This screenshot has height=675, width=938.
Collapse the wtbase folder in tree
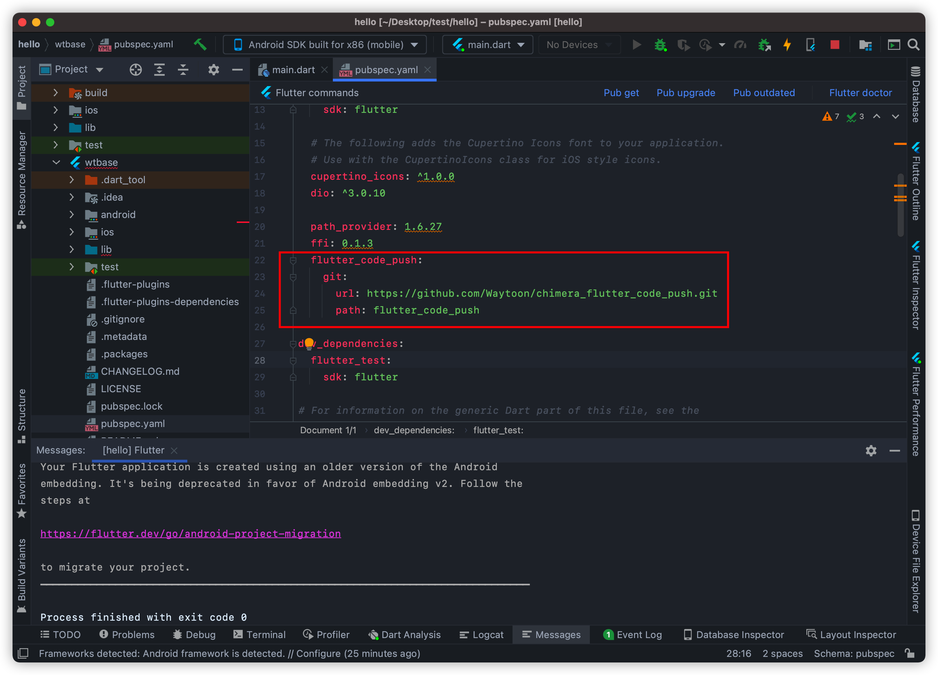[x=56, y=163]
